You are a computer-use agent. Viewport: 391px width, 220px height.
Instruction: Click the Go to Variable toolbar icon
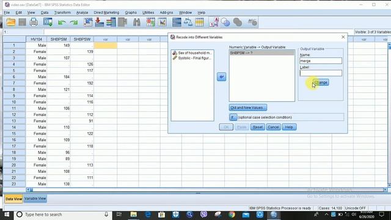(99, 22)
